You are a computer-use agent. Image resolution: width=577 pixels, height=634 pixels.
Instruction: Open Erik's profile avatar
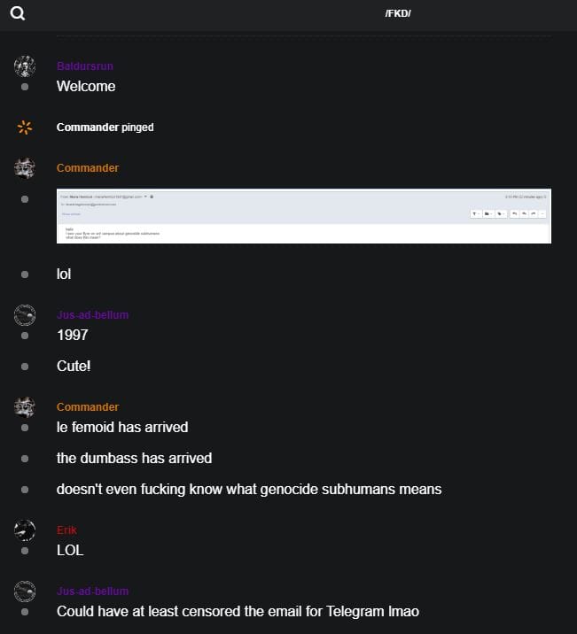25,530
